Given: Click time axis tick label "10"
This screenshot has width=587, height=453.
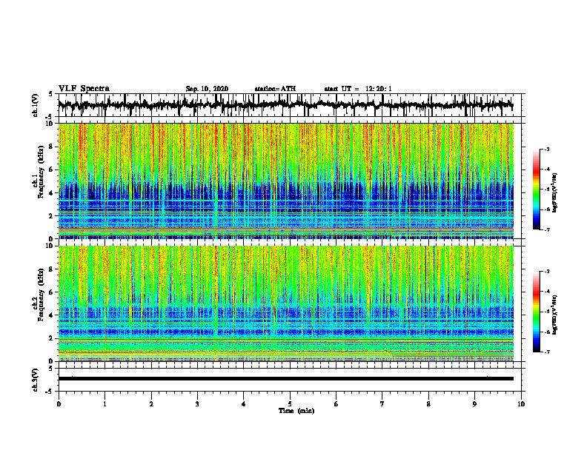Looking at the screenshot, I should click(521, 403).
